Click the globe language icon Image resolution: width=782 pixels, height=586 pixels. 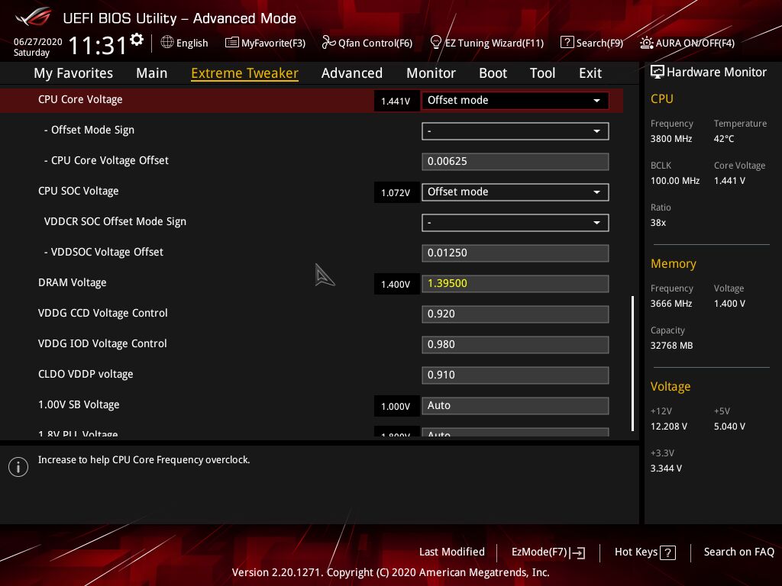pyautogui.click(x=167, y=43)
